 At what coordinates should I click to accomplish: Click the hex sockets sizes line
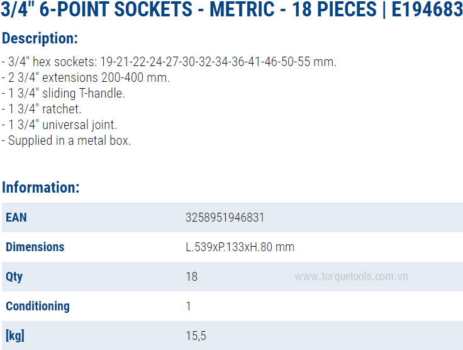(x=169, y=62)
